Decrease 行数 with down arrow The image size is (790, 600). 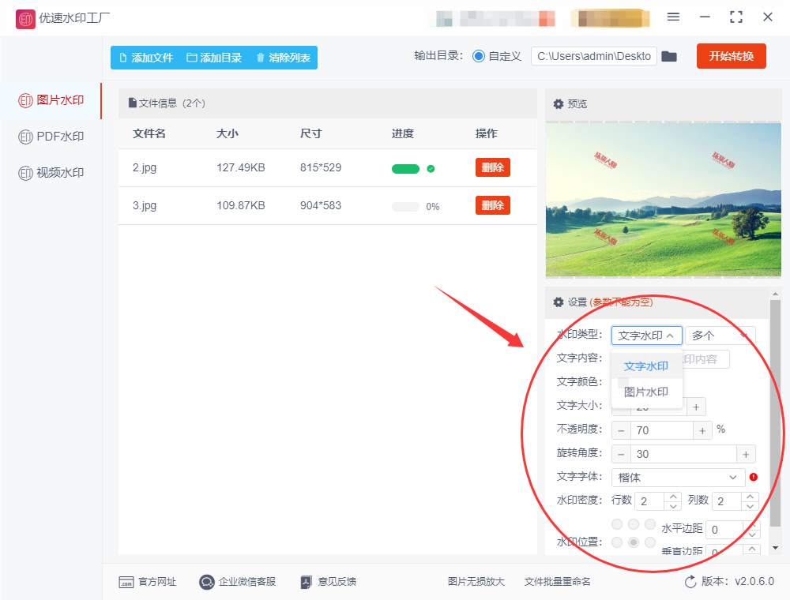click(x=673, y=505)
